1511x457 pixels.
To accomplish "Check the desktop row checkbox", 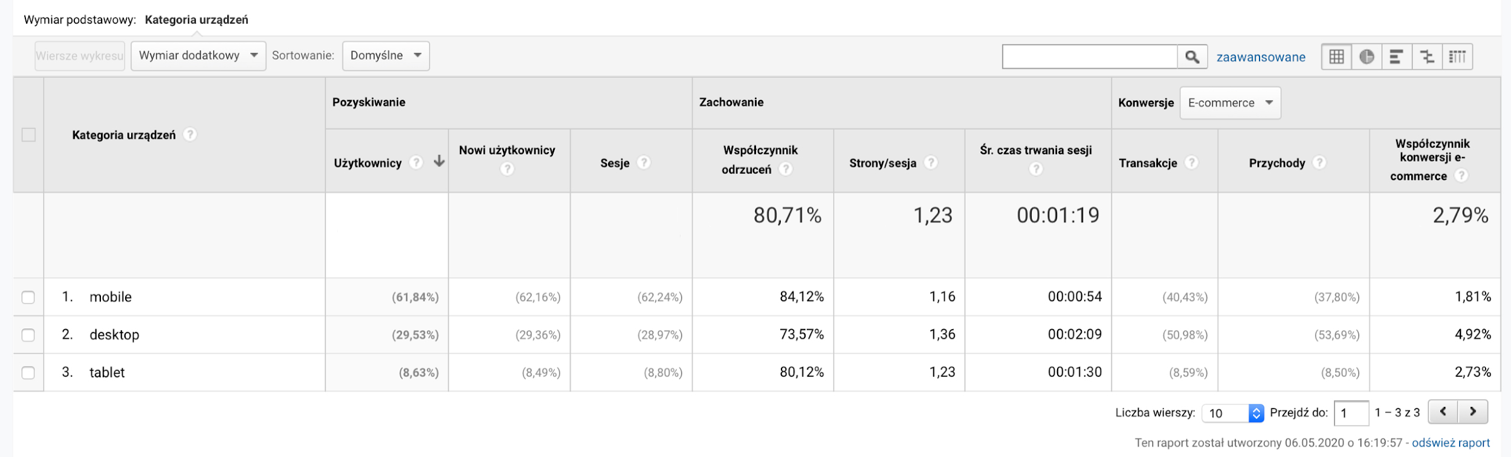I will tap(28, 334).
